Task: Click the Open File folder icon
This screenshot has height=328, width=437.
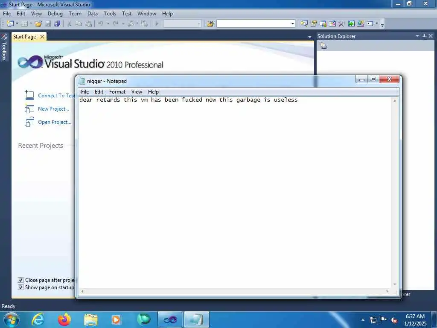Action: tap(38, 24)
